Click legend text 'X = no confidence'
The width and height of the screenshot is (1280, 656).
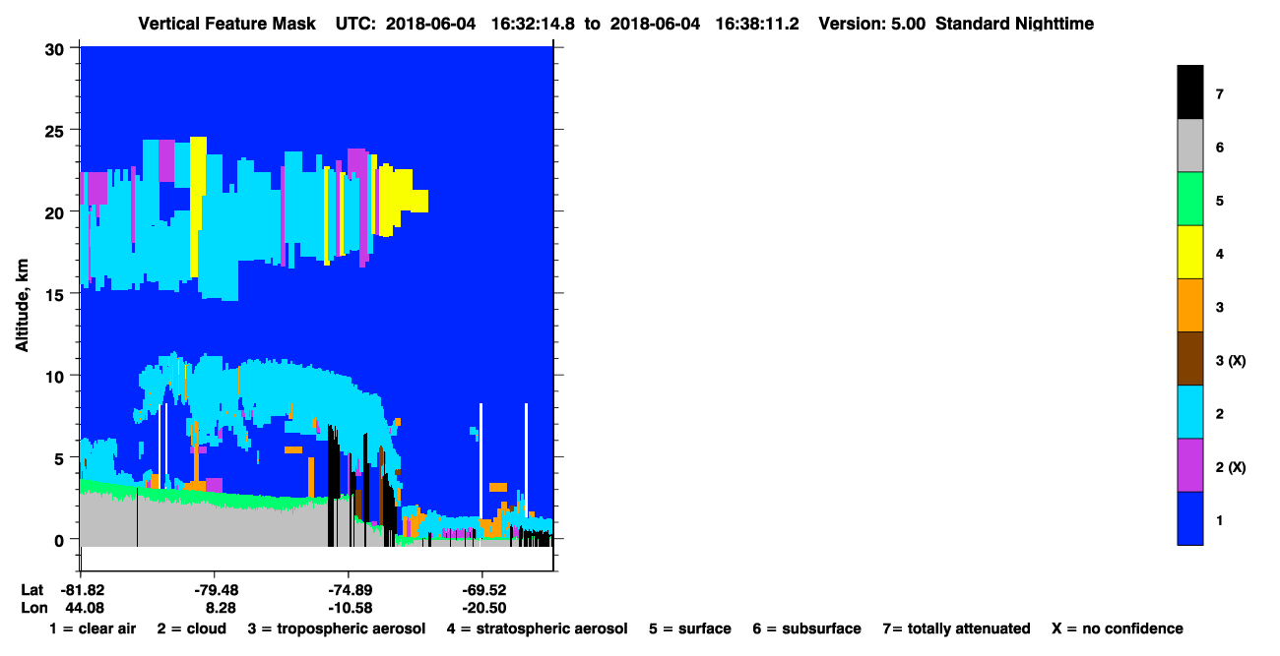(x=1118, y=628)
